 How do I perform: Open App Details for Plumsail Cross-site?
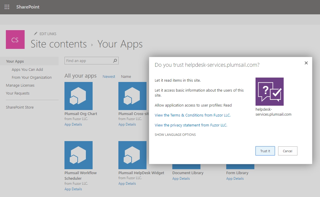click(127, 124)
